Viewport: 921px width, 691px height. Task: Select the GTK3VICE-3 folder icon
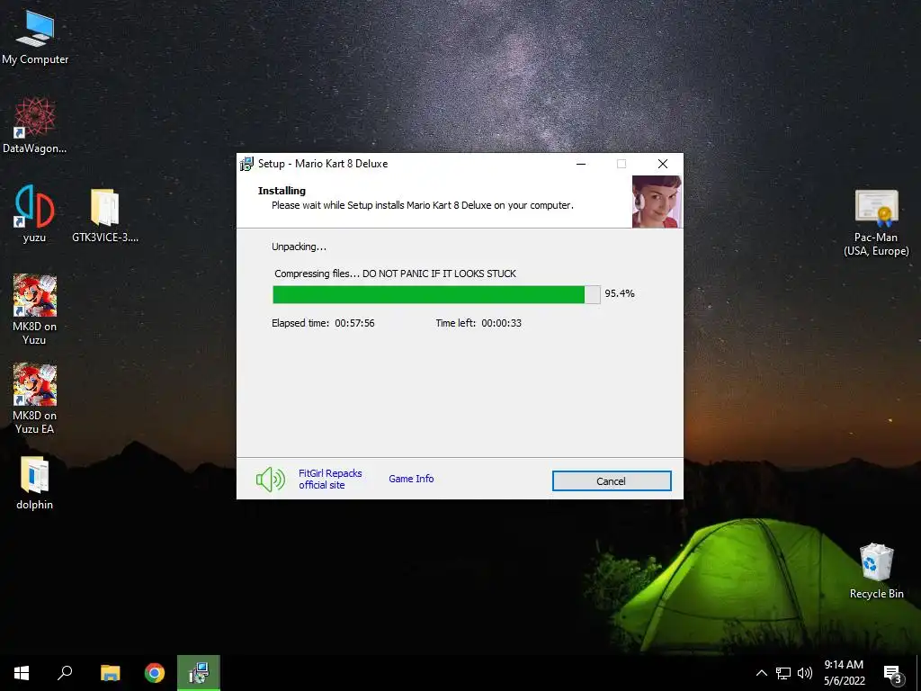point(105,215)
